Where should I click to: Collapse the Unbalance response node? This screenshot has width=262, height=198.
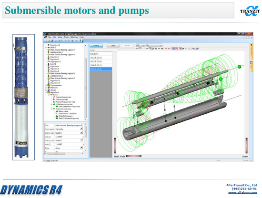click(51, 104)
